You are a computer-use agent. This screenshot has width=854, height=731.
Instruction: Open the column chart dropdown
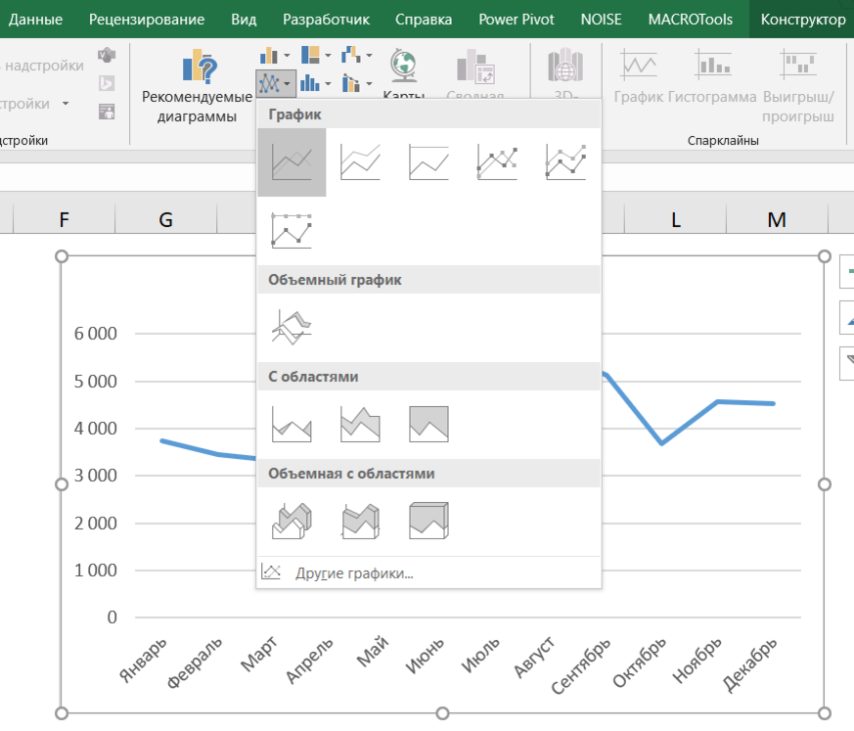coord(275,55)
